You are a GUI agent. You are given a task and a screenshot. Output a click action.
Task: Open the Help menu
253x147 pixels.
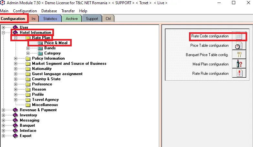tap(83, 11)
